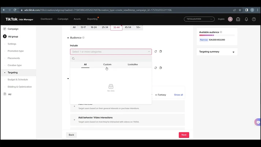Click the Back button
The image size is (261, 147).
[x=71, y=135]
